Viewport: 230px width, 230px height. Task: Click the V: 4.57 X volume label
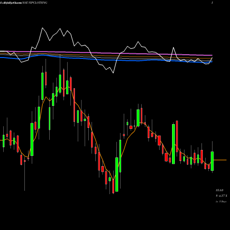point(221,196)
